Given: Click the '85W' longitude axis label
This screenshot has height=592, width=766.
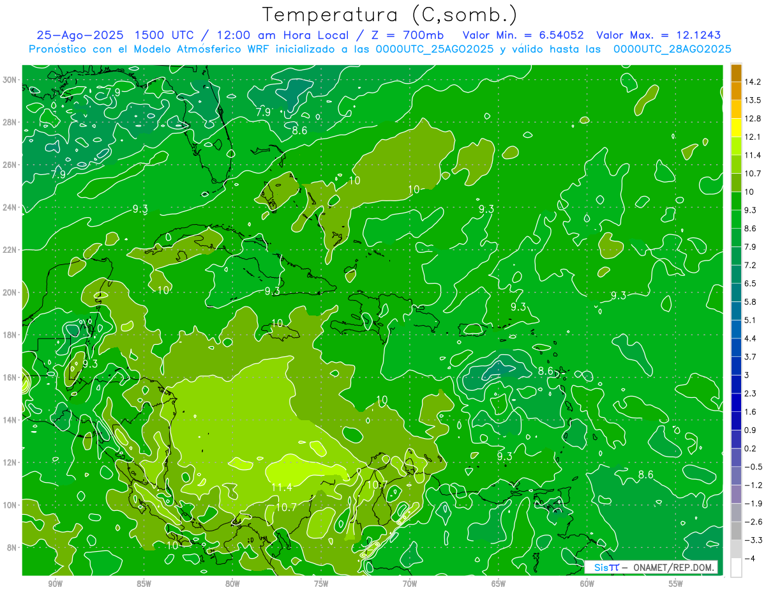Looking at the screenshot, I should point(144,584).
